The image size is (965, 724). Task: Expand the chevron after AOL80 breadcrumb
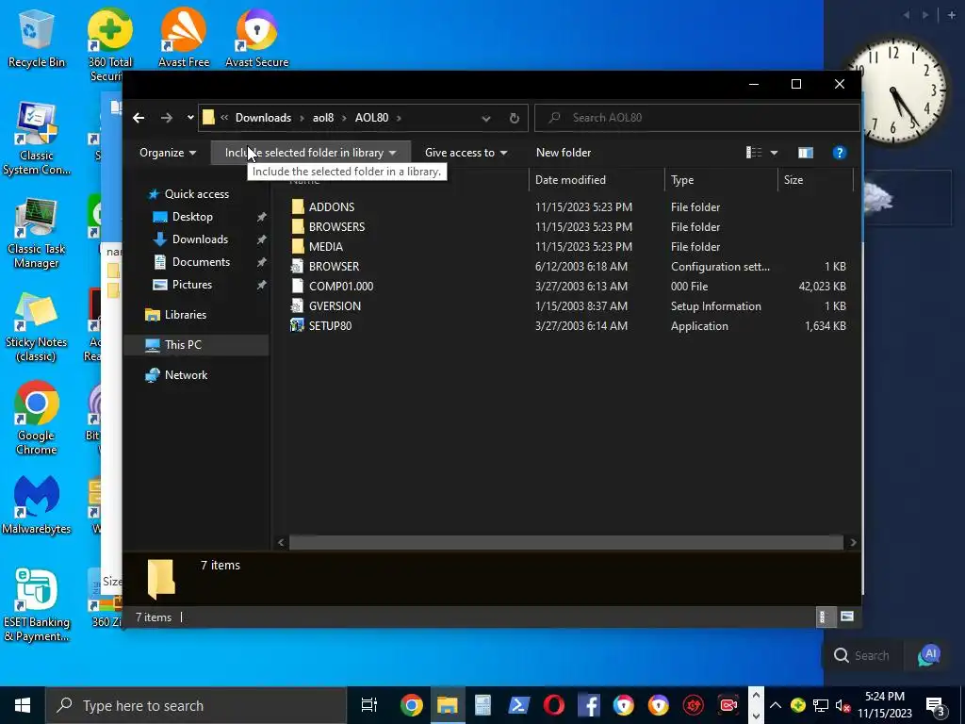click(399, 118)
